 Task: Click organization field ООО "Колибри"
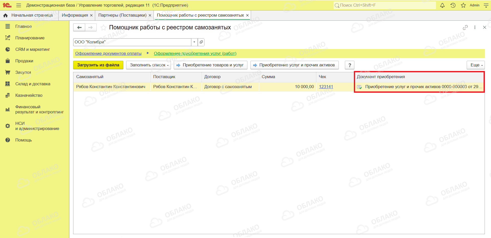click(x=132, y=42)
